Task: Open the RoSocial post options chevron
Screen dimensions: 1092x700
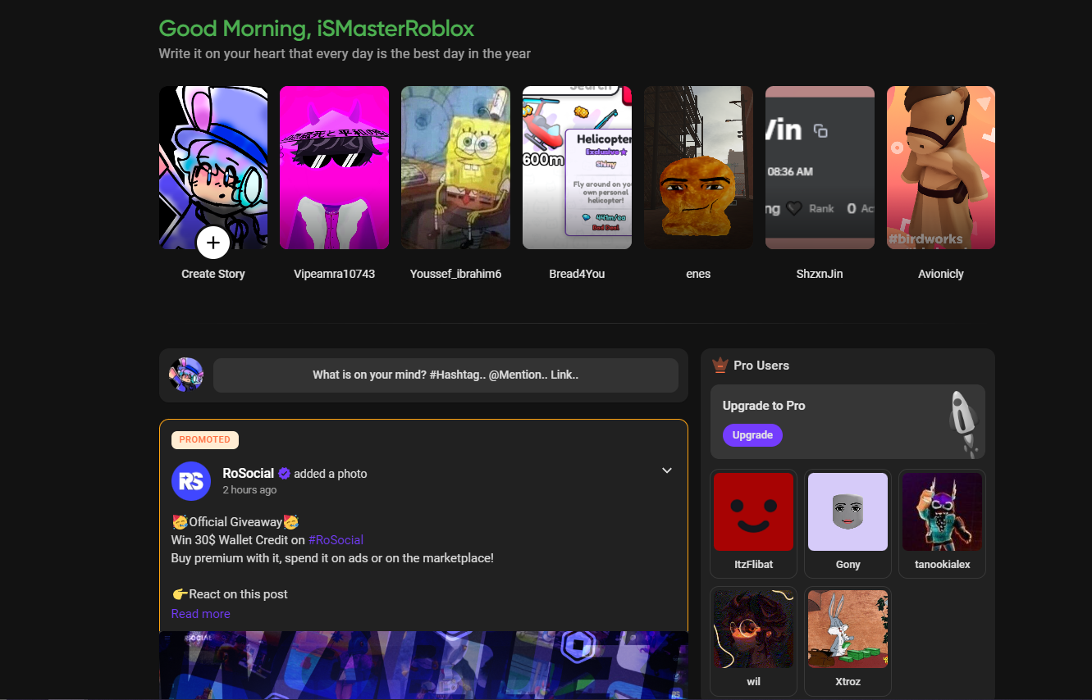Action: coord(667,470)
